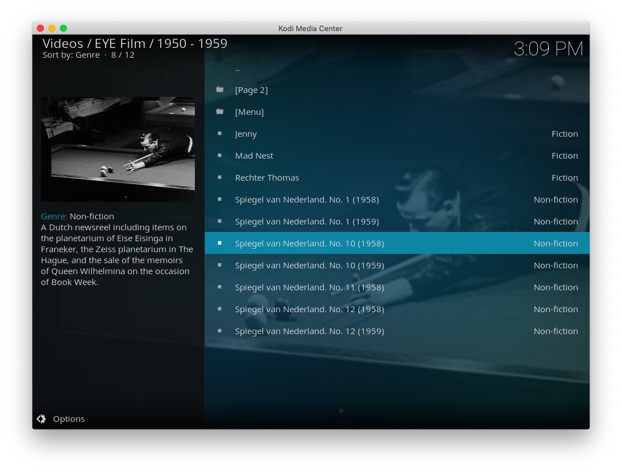Screen dimensions: 622x472
Task: Open the [Menu] folder entry
Action: coord(249,112)
